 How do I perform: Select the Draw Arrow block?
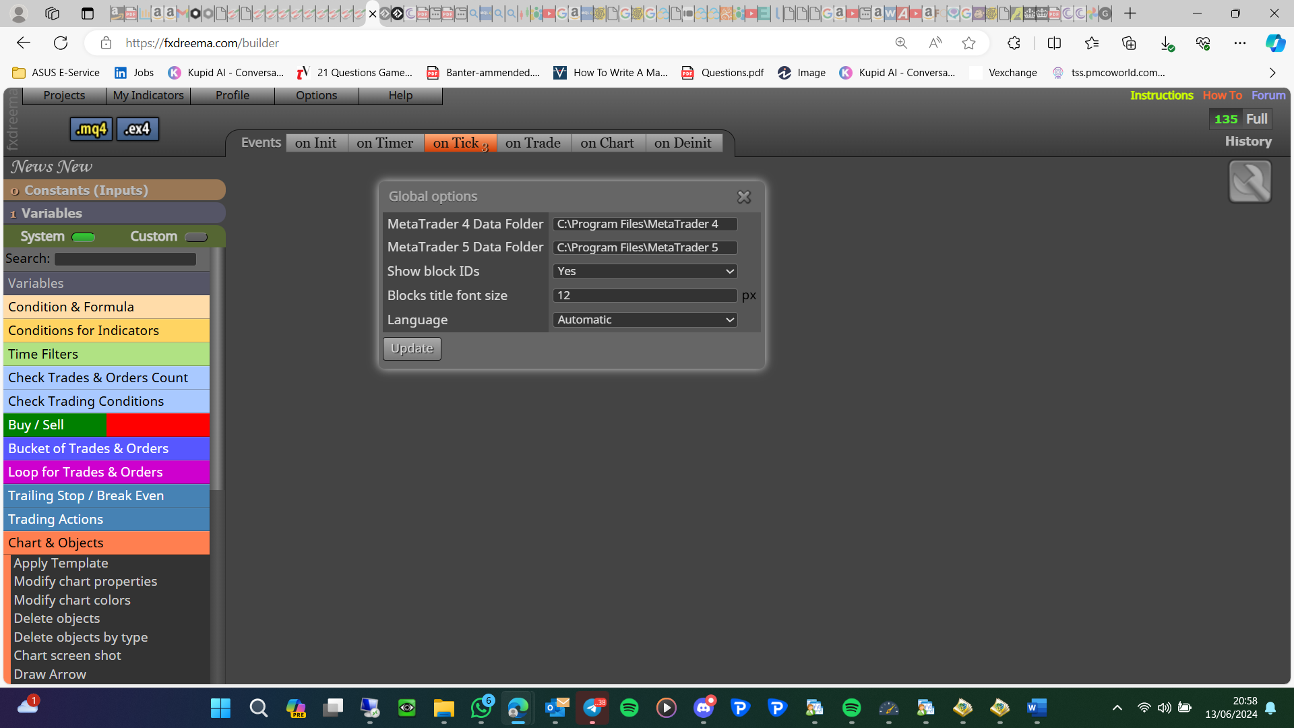[50, 674]
